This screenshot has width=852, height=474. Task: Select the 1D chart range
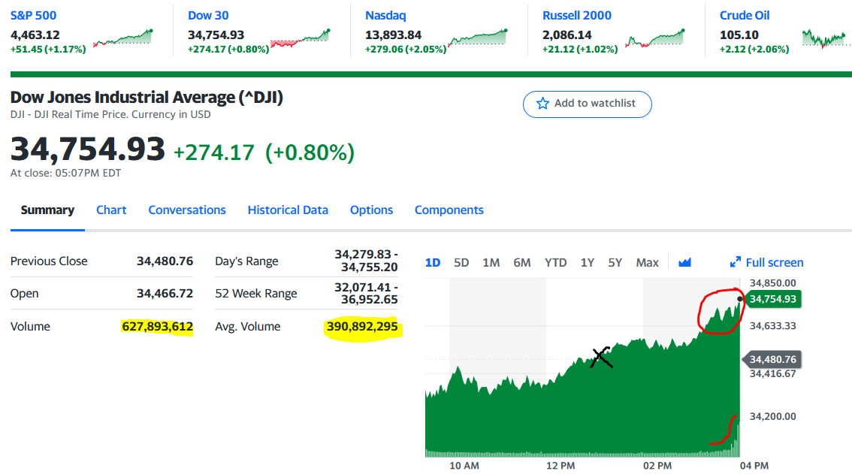[x=433, y=263]
